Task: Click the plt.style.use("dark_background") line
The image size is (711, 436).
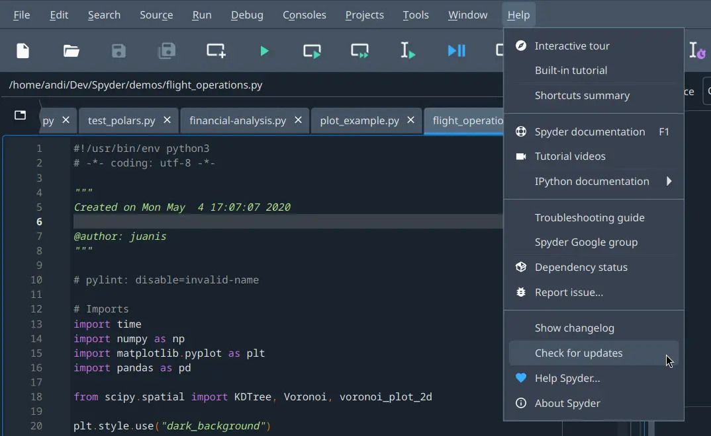Action: (172, 426)
